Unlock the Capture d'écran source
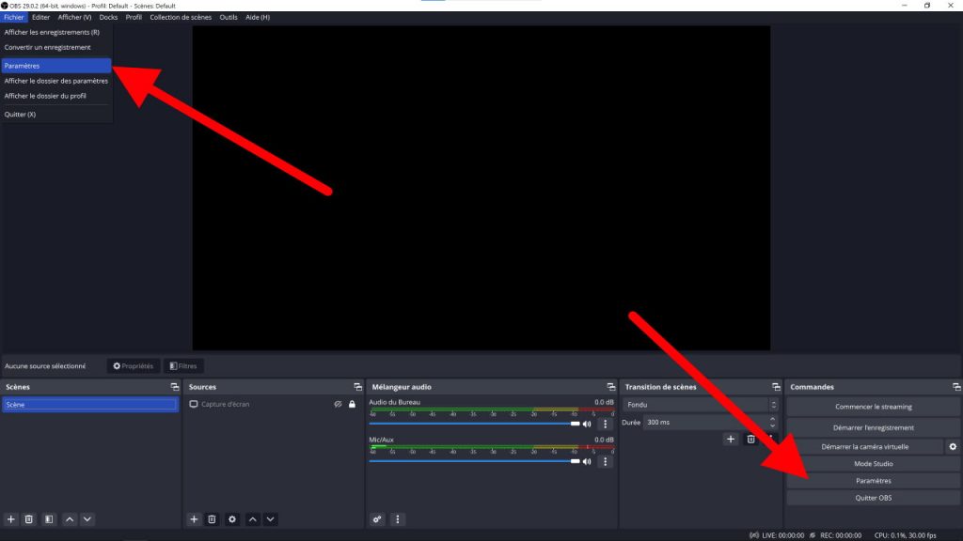963x541 pixels. point(352,402)
